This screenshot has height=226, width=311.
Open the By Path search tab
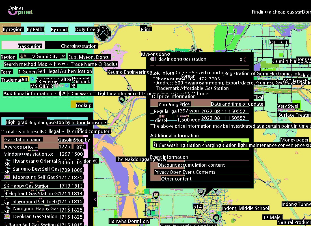click(x=34, y=29)
